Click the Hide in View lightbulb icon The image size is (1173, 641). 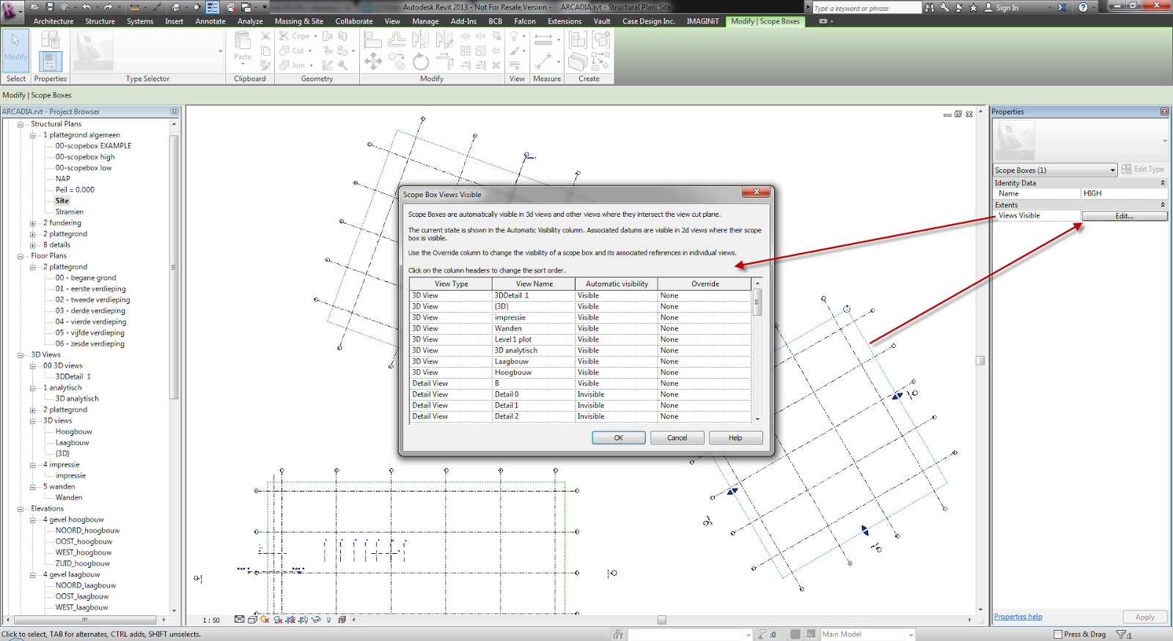click(515, 36)
